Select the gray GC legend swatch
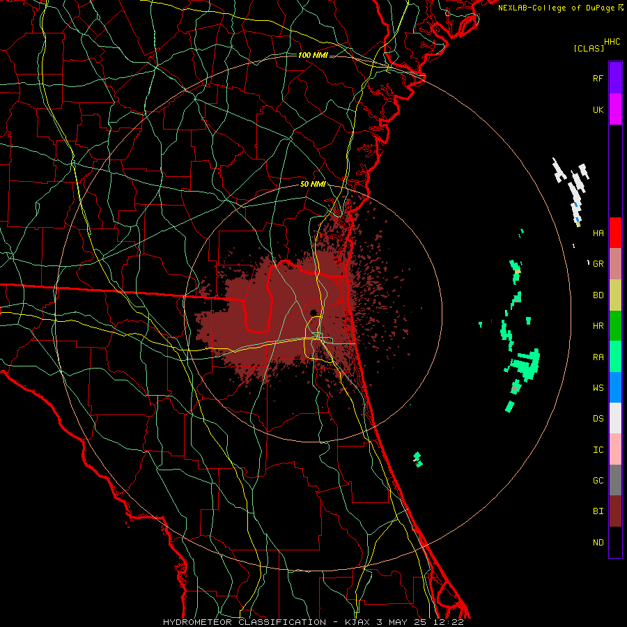The image size is (627, 627). click(x=615, y=480)
